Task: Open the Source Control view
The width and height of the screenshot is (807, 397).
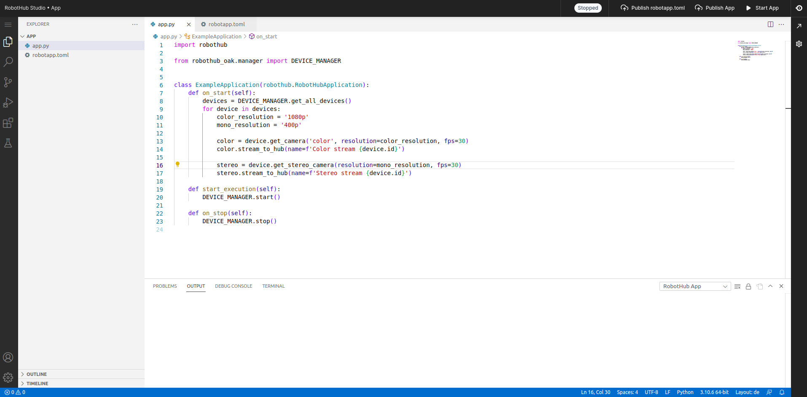Action: tap(8, 82)
